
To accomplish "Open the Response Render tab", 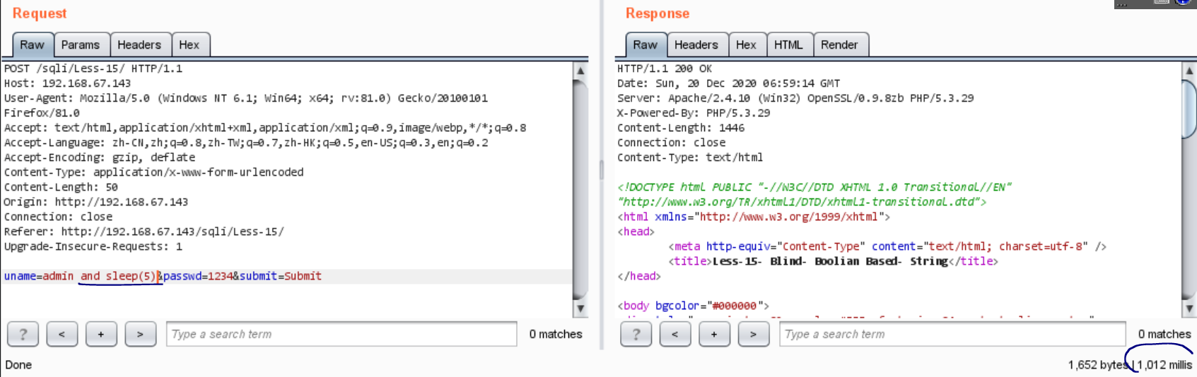I will (x=839, y=44).
